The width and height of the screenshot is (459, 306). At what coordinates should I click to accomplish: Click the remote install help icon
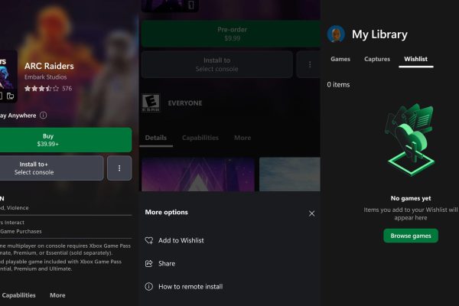tap(149, 286)
